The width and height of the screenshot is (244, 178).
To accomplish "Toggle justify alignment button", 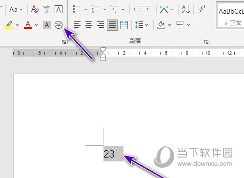I will tap(112, 25).
